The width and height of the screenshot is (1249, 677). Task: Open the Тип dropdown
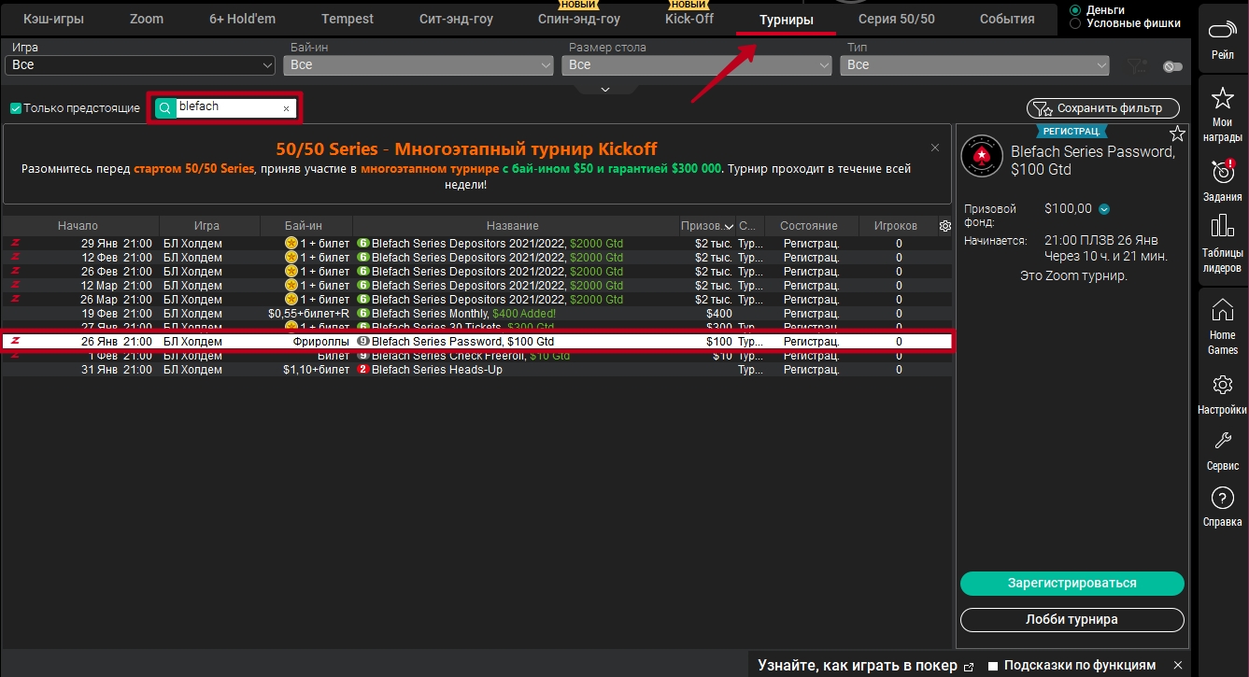click(x=975, y=65)
